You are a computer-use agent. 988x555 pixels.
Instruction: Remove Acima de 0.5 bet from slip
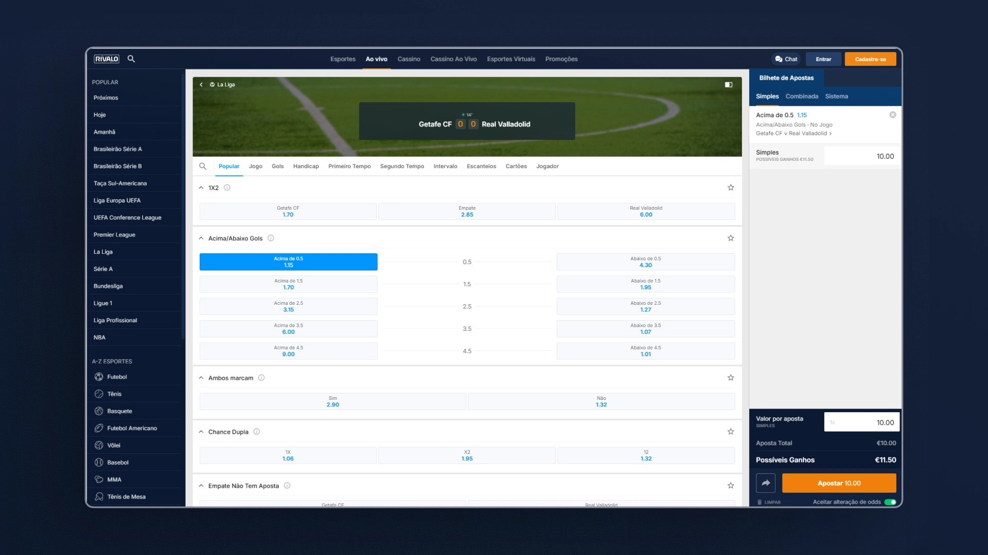tap(893, 115)
